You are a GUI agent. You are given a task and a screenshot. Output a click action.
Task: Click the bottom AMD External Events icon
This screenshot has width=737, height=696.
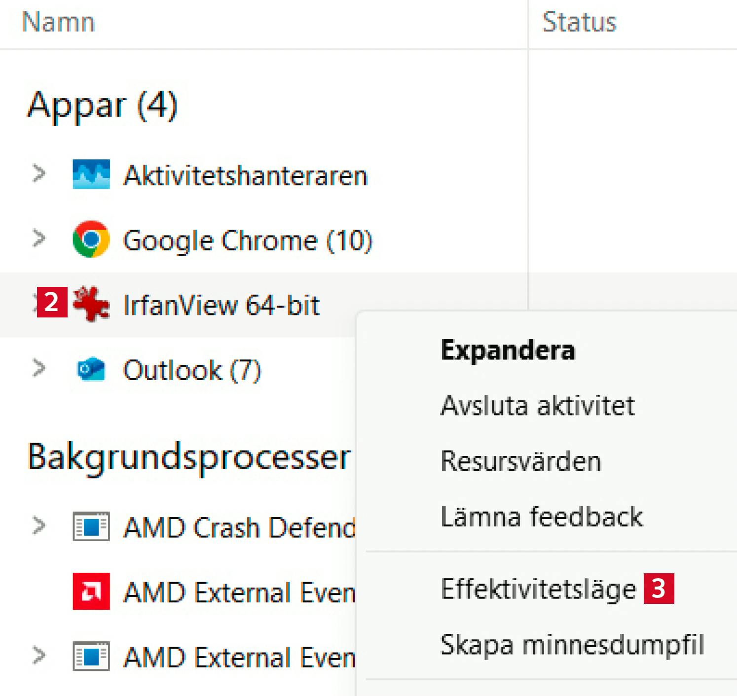coord(91,656)
